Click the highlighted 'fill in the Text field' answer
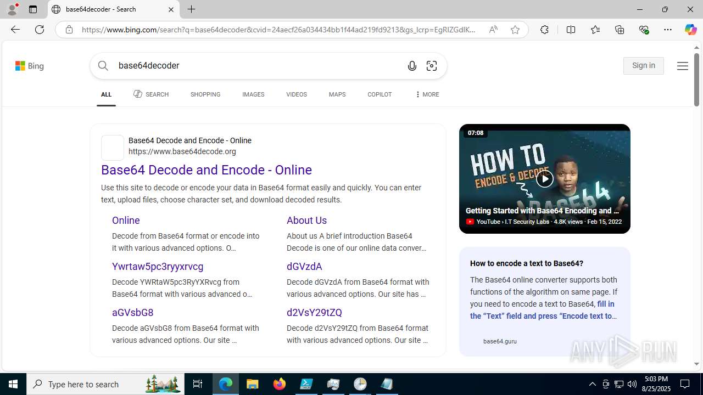Screen dimensions: 703x395 pyautogui.click(x=543, y=310)
